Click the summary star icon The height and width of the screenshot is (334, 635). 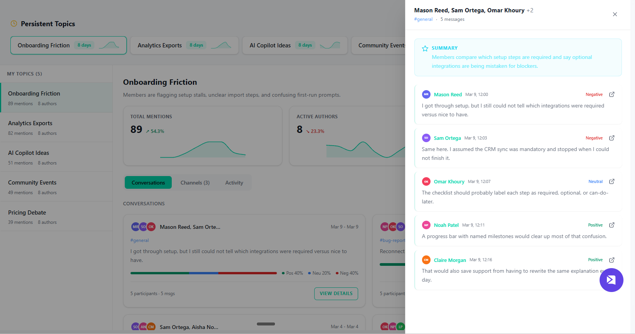[x=425, y=49]
